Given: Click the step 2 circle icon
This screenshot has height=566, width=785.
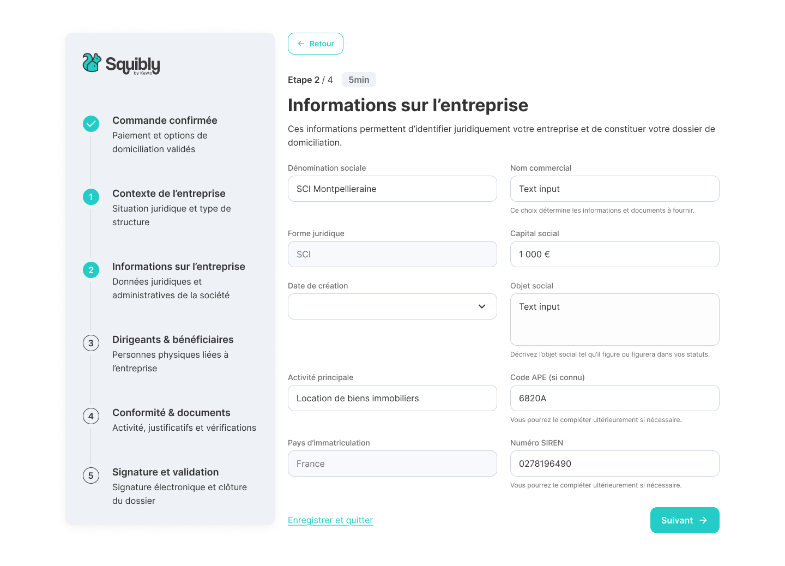Looking at the screenshot, I should [91, 270].
